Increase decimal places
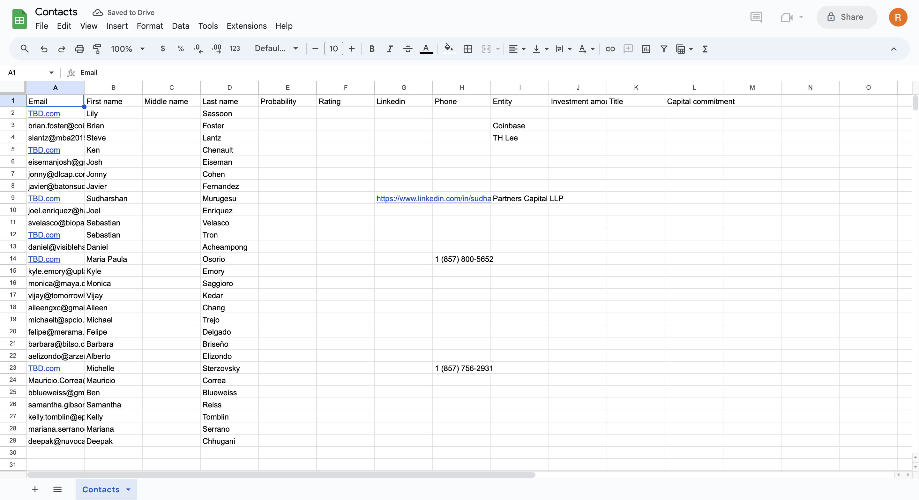Screen dimensions: 919x500 (217, 49)
